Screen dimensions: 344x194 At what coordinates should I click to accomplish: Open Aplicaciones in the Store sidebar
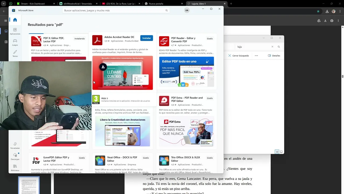(15, 31)
